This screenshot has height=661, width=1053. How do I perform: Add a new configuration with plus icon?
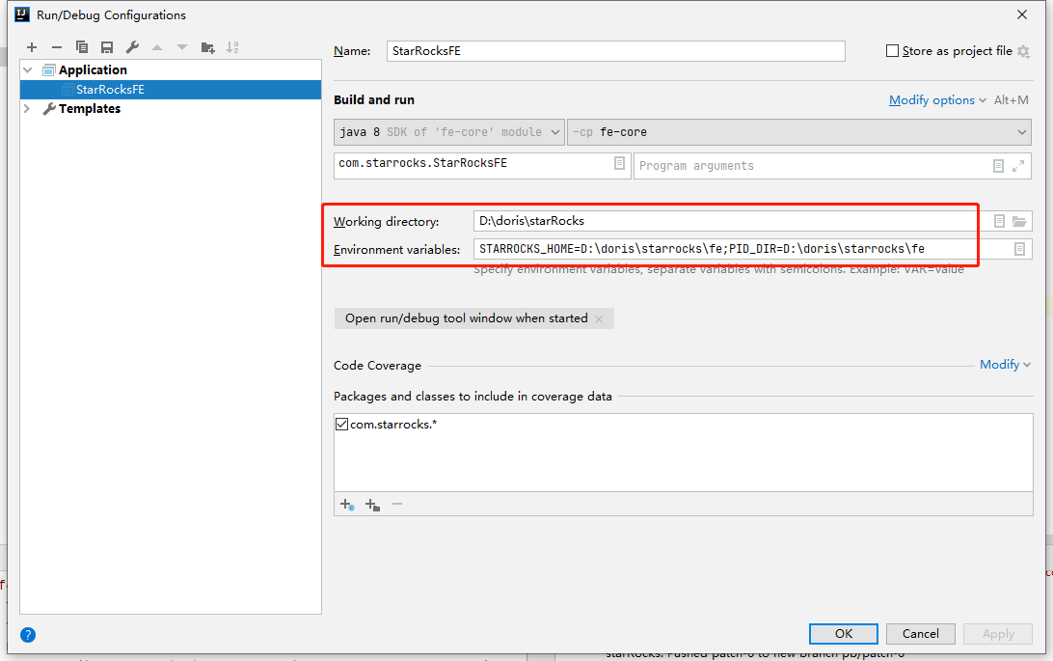[x=32, y=47]
